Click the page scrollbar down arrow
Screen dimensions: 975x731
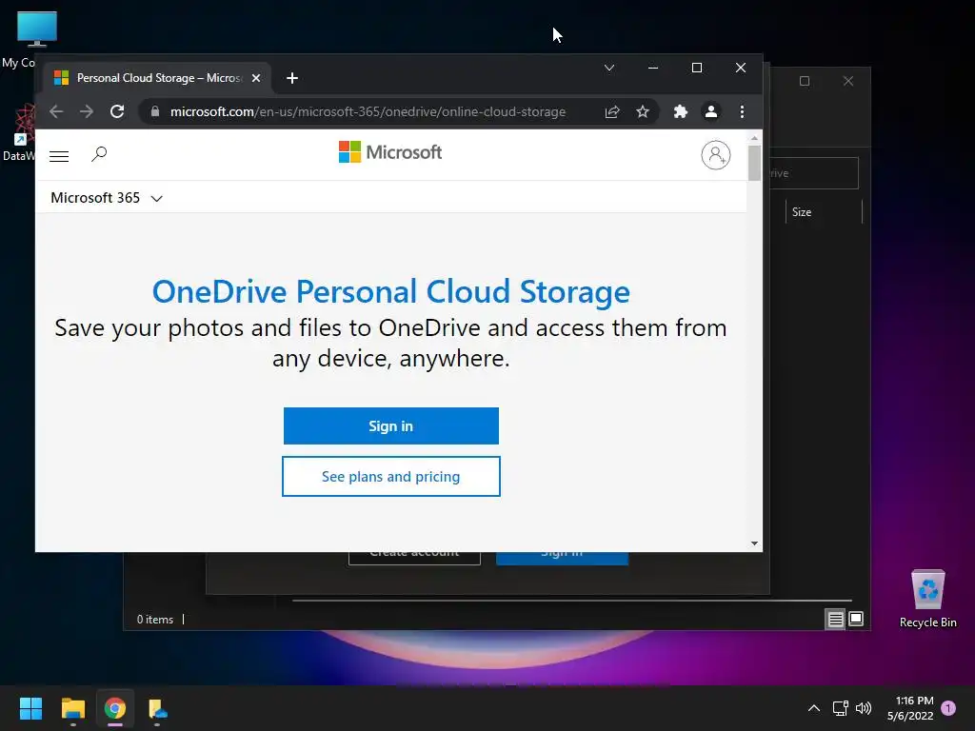click(754, 543)
